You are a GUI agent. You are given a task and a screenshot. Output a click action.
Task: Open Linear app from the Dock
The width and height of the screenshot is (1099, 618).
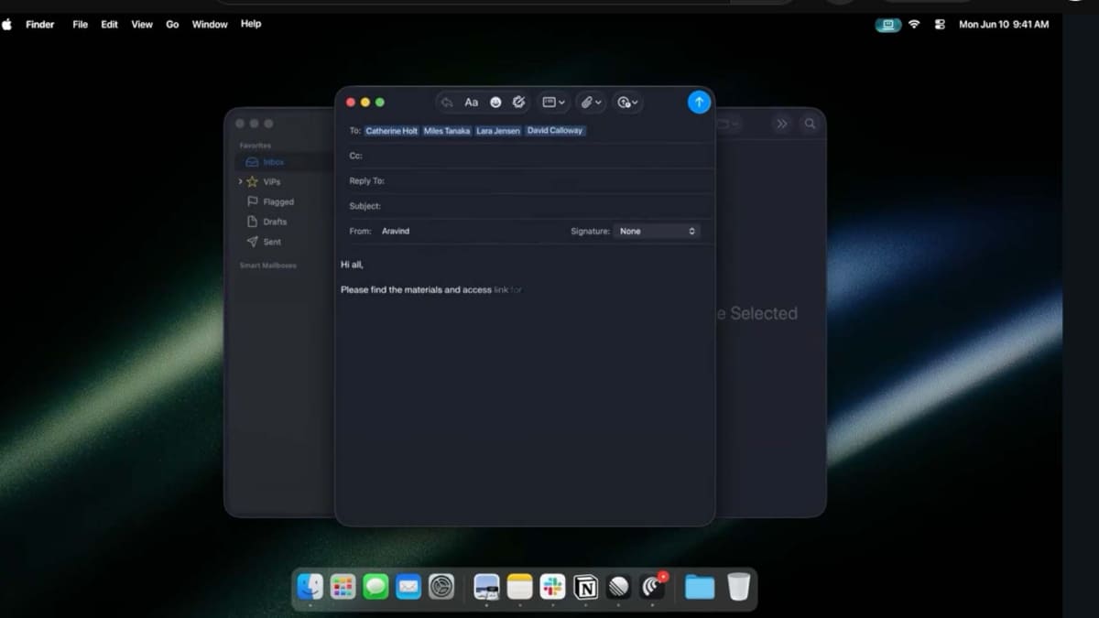point(618,587)
